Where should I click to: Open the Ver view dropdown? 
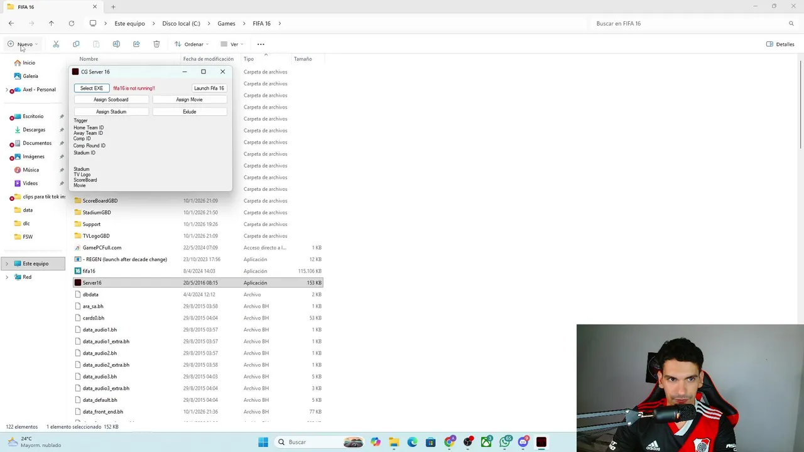pos(232,44)
